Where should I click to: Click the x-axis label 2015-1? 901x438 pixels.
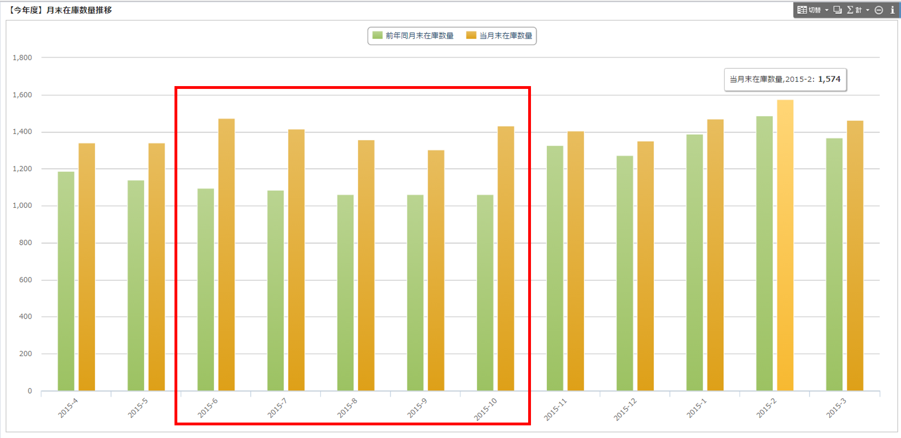[697, 408]
